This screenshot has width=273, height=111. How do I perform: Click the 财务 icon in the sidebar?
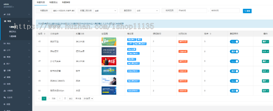[5, 84]
